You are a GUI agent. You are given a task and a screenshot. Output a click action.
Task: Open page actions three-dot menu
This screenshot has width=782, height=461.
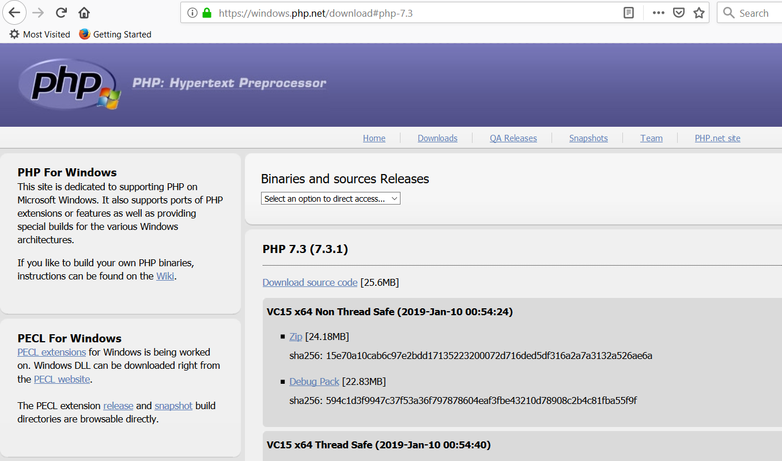point(659,13)
